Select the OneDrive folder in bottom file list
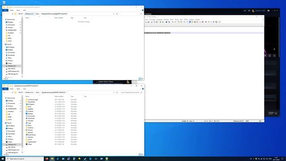Viewport: 286px width, 161px height. (x=30, y=128)
